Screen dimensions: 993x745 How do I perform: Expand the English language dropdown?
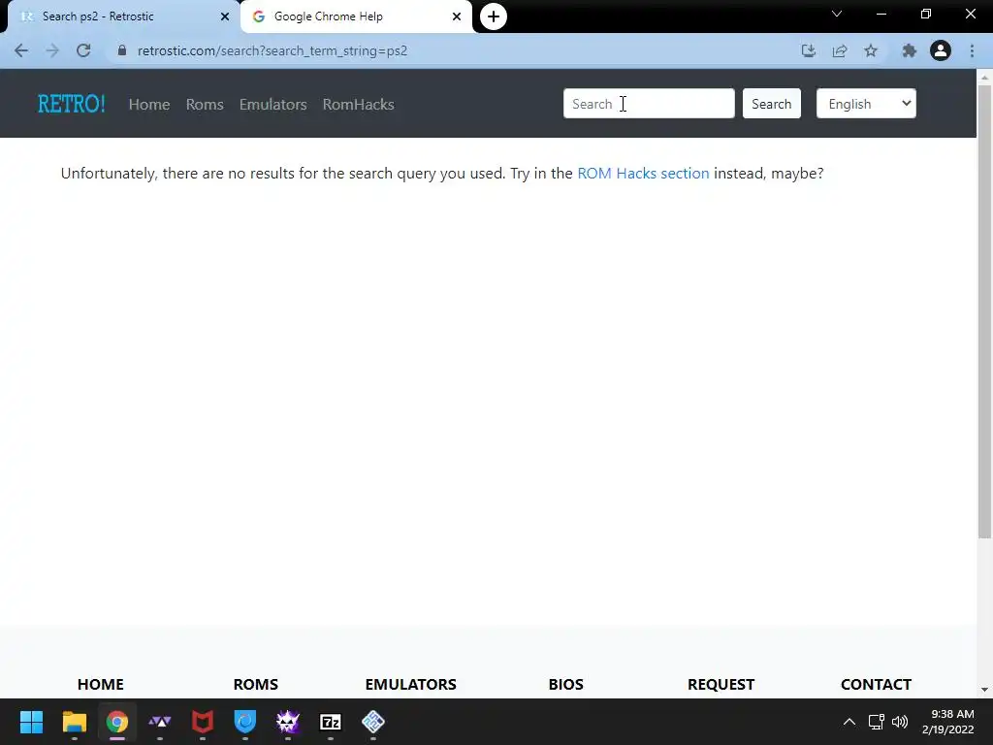866,103
